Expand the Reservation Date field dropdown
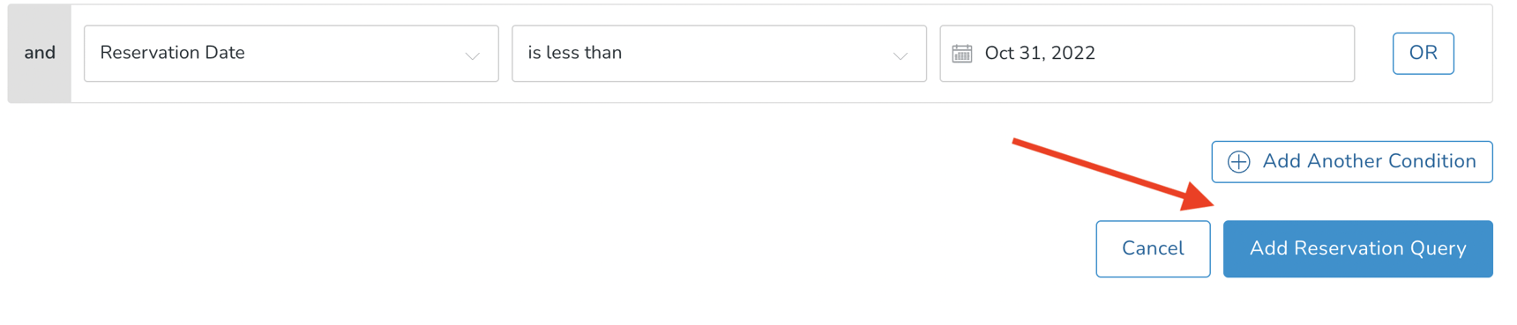This screenshot has width=1517, height=325. (291, 54)
